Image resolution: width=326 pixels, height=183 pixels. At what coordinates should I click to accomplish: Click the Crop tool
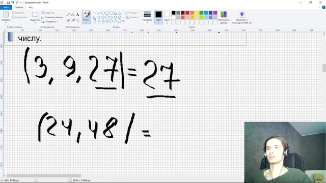pos(48,13)
